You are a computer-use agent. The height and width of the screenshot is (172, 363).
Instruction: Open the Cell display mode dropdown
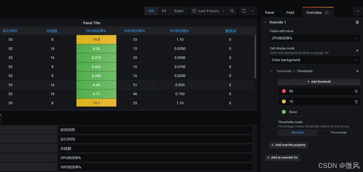tap(315, 60)
